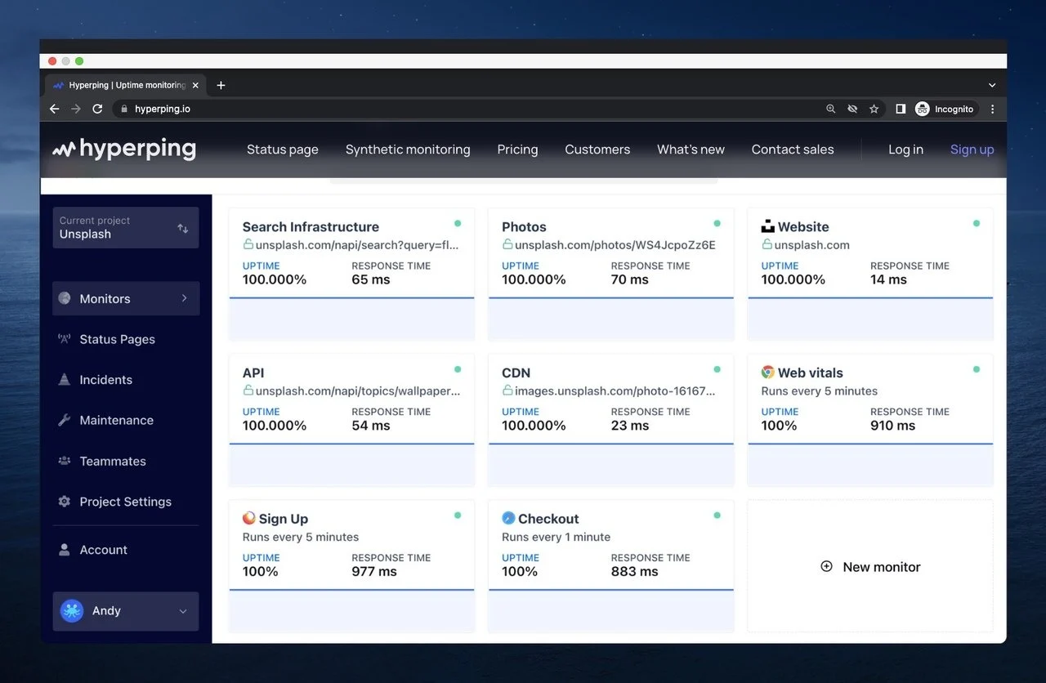Click the Log in link
This screenshot has height=683, width=1046.
click(905, 150)
